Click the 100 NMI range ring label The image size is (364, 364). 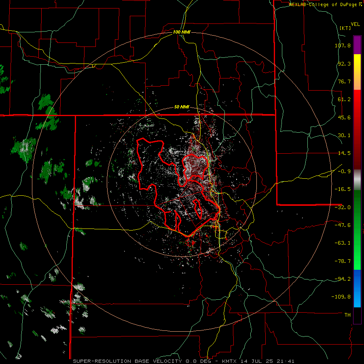pos(182,32)
